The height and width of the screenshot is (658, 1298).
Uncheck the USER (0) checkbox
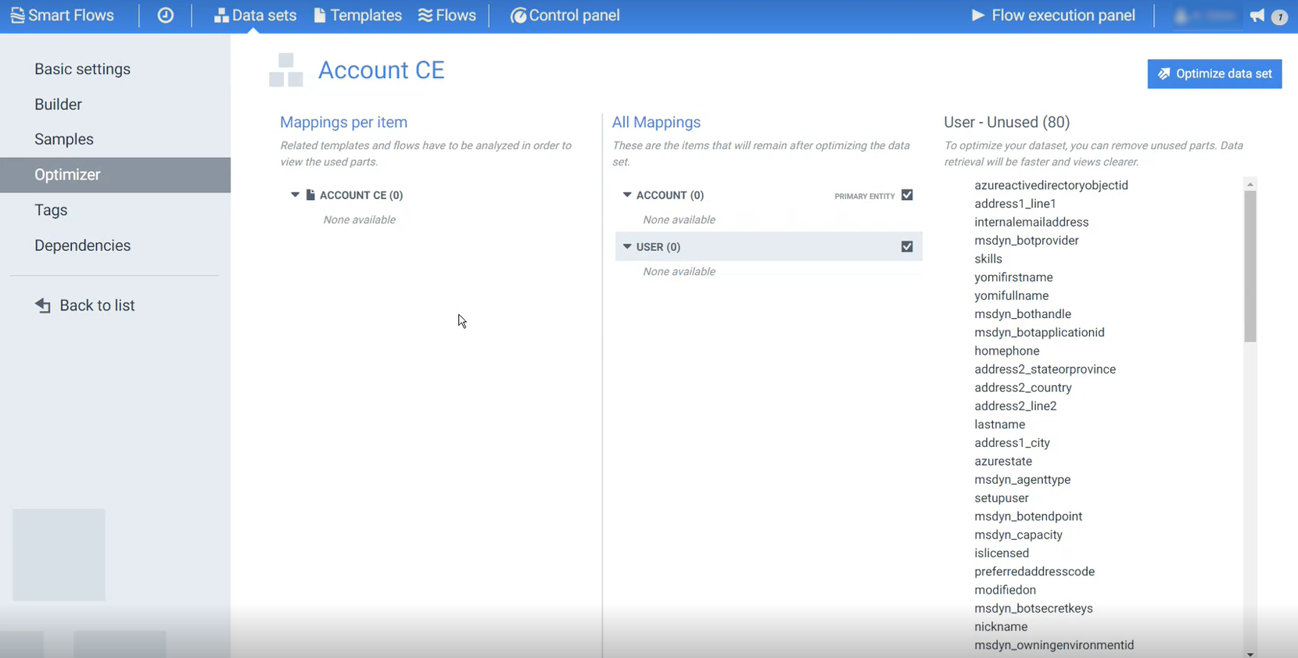[x=907, y=246]
